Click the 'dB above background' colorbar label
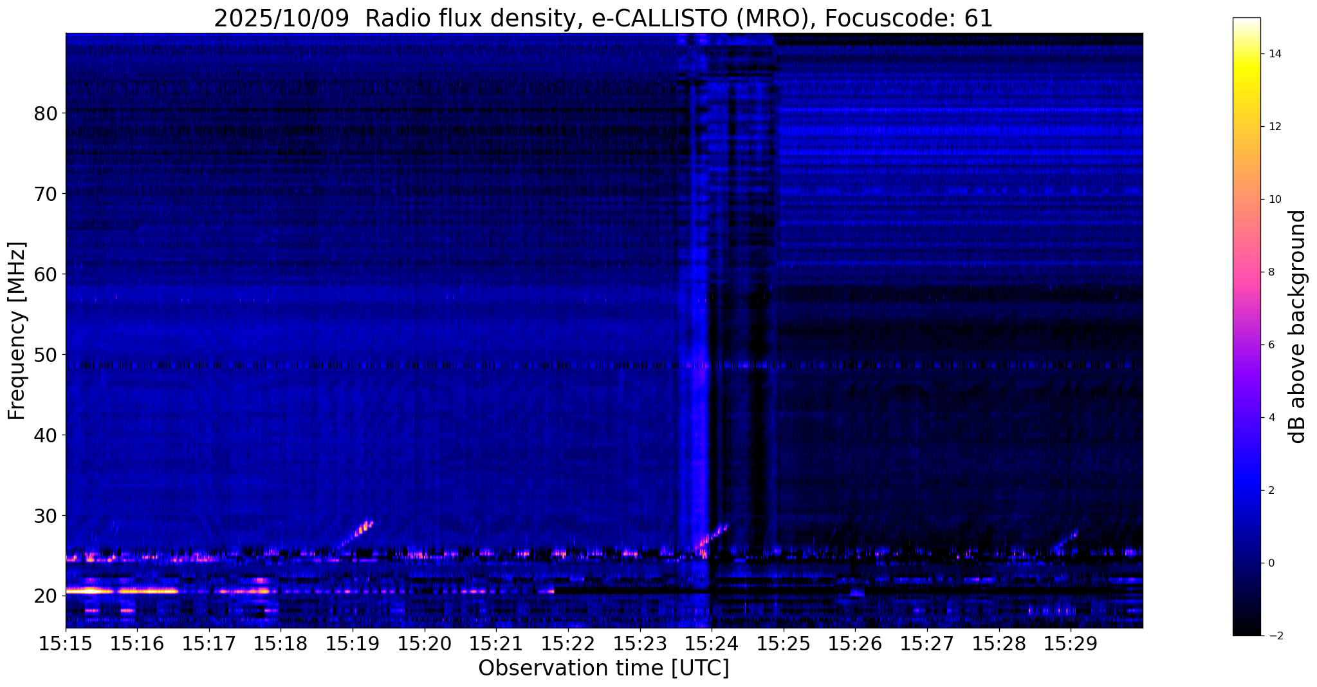This screenshot has height=687, width=1317. [1297, 326]
